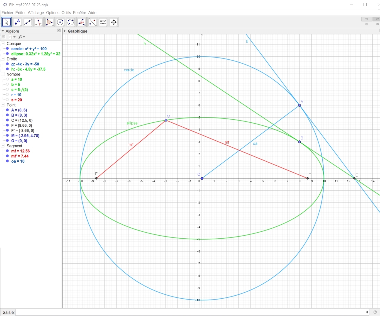
Task: Open the fx description dropdown
Action: tap(21, 37)
